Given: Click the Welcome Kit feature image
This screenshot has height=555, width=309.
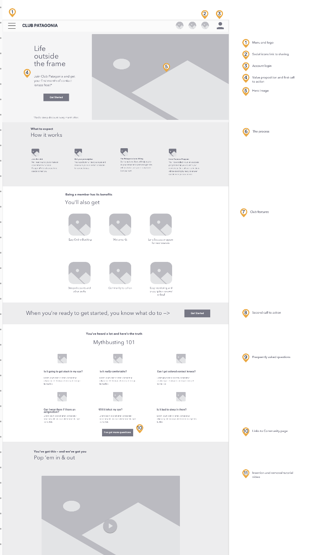Looking at the screenshot, I should [x=120, y=225].
